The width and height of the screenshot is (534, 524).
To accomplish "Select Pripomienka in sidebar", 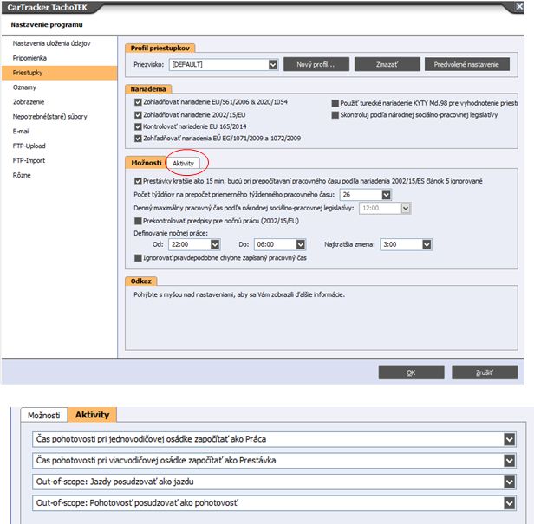I will click(29, 58).
